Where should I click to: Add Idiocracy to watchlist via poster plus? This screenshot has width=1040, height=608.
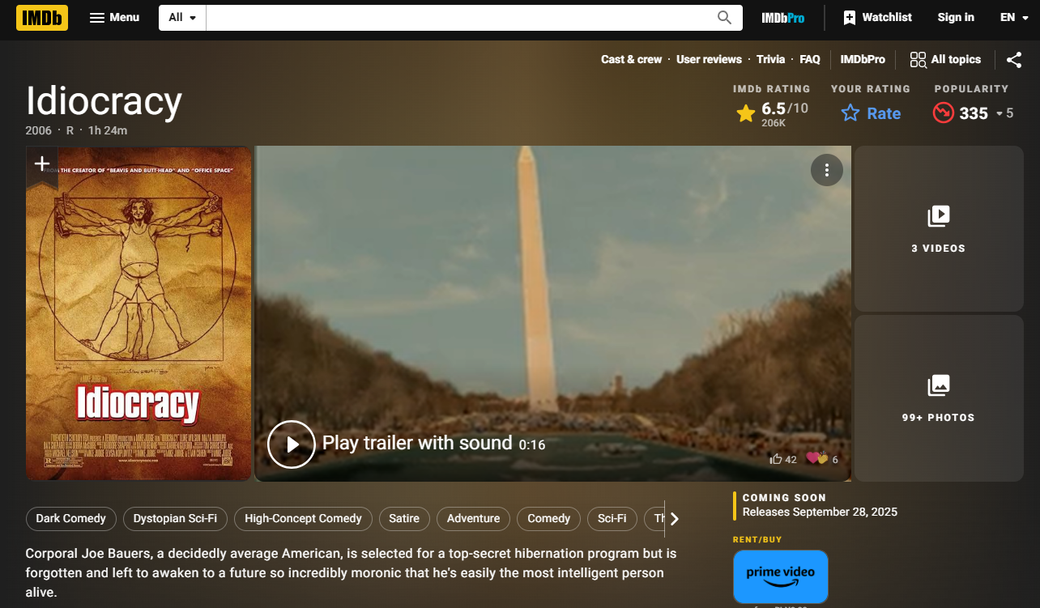click(x=42, y=164)
